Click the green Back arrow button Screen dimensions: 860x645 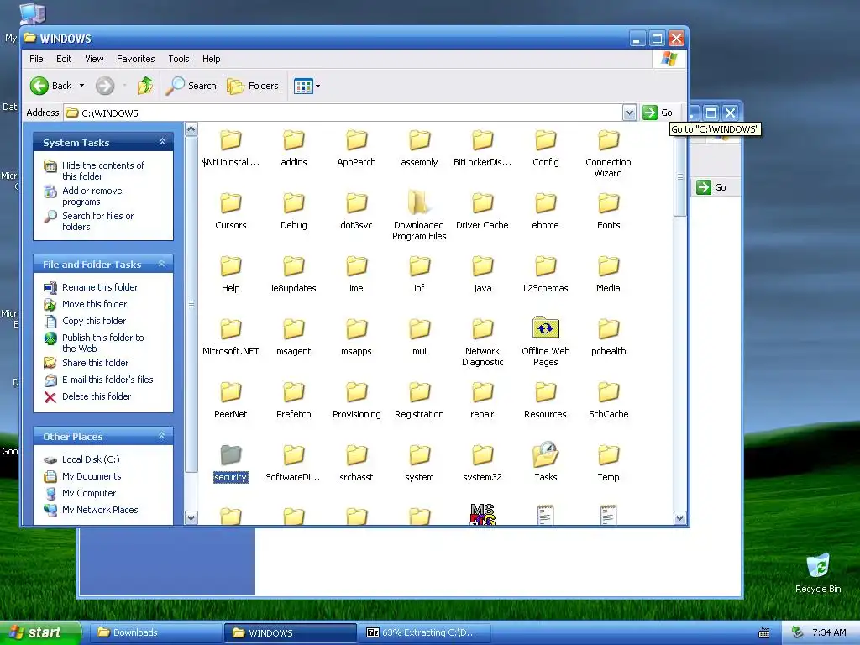click(x=39, y=86)
